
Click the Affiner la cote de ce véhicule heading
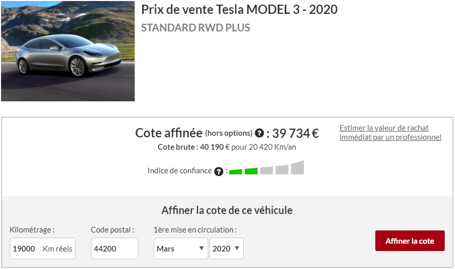pos(227,210)
